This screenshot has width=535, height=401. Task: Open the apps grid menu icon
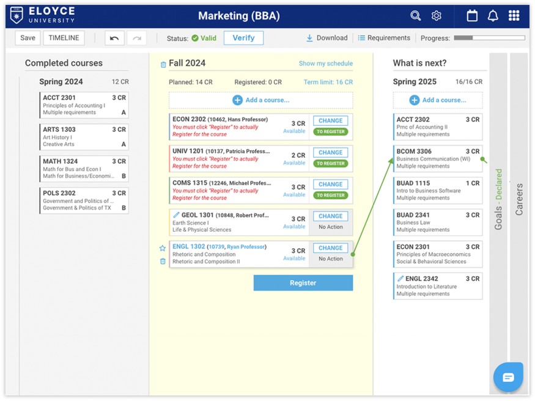click(514, 16)
